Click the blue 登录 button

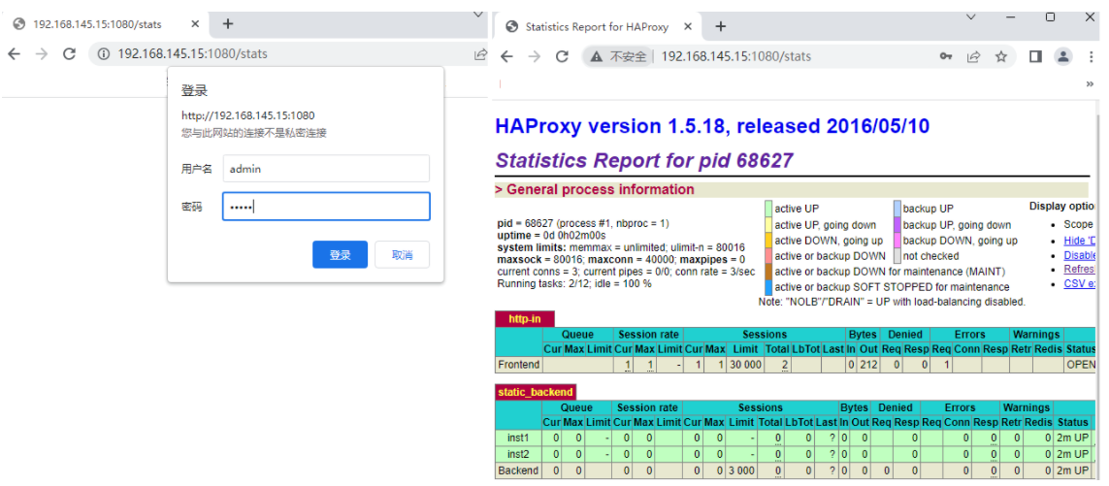340,255
